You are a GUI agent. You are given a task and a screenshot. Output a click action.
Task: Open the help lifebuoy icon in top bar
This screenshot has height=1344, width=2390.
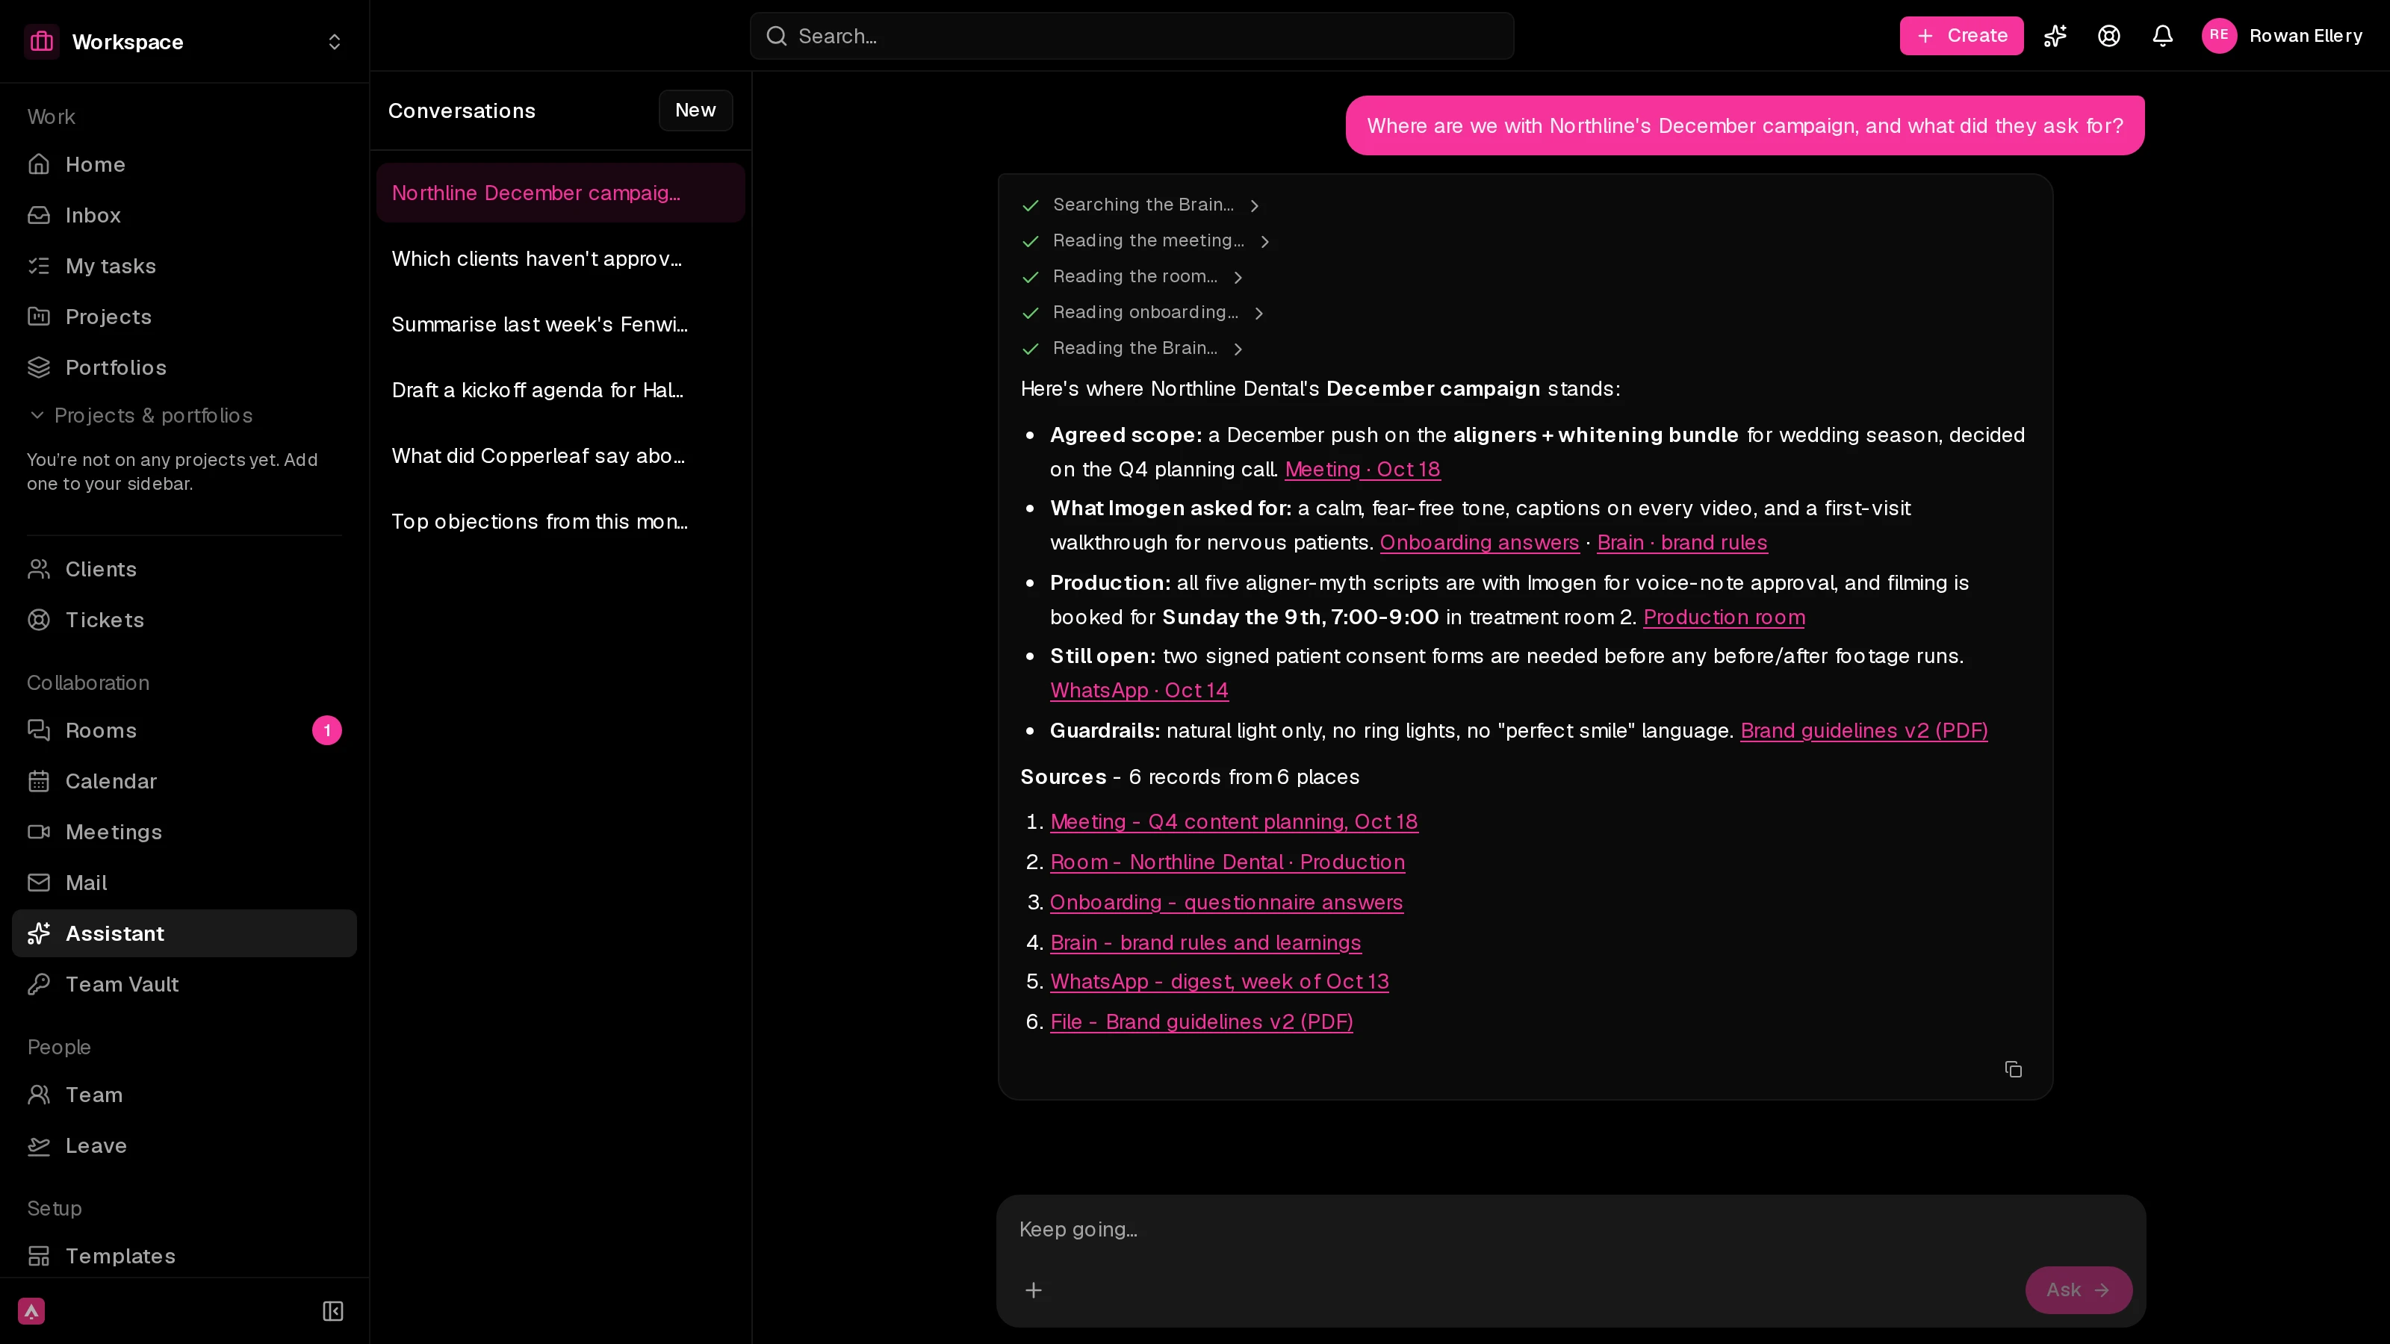tap(2109, 36)
